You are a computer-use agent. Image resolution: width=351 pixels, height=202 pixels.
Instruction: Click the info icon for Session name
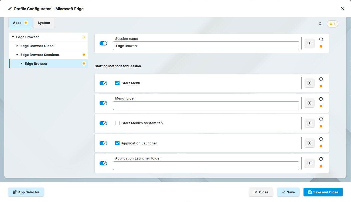[321, 39]
